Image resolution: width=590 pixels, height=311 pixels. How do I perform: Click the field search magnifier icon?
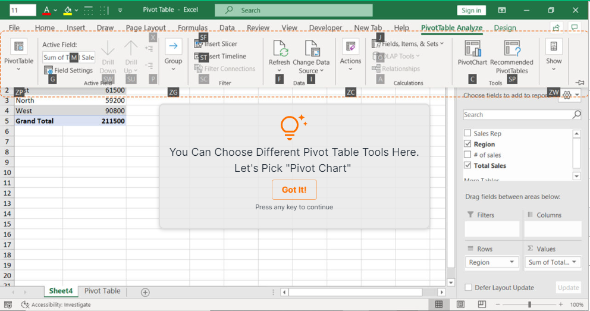576,114
